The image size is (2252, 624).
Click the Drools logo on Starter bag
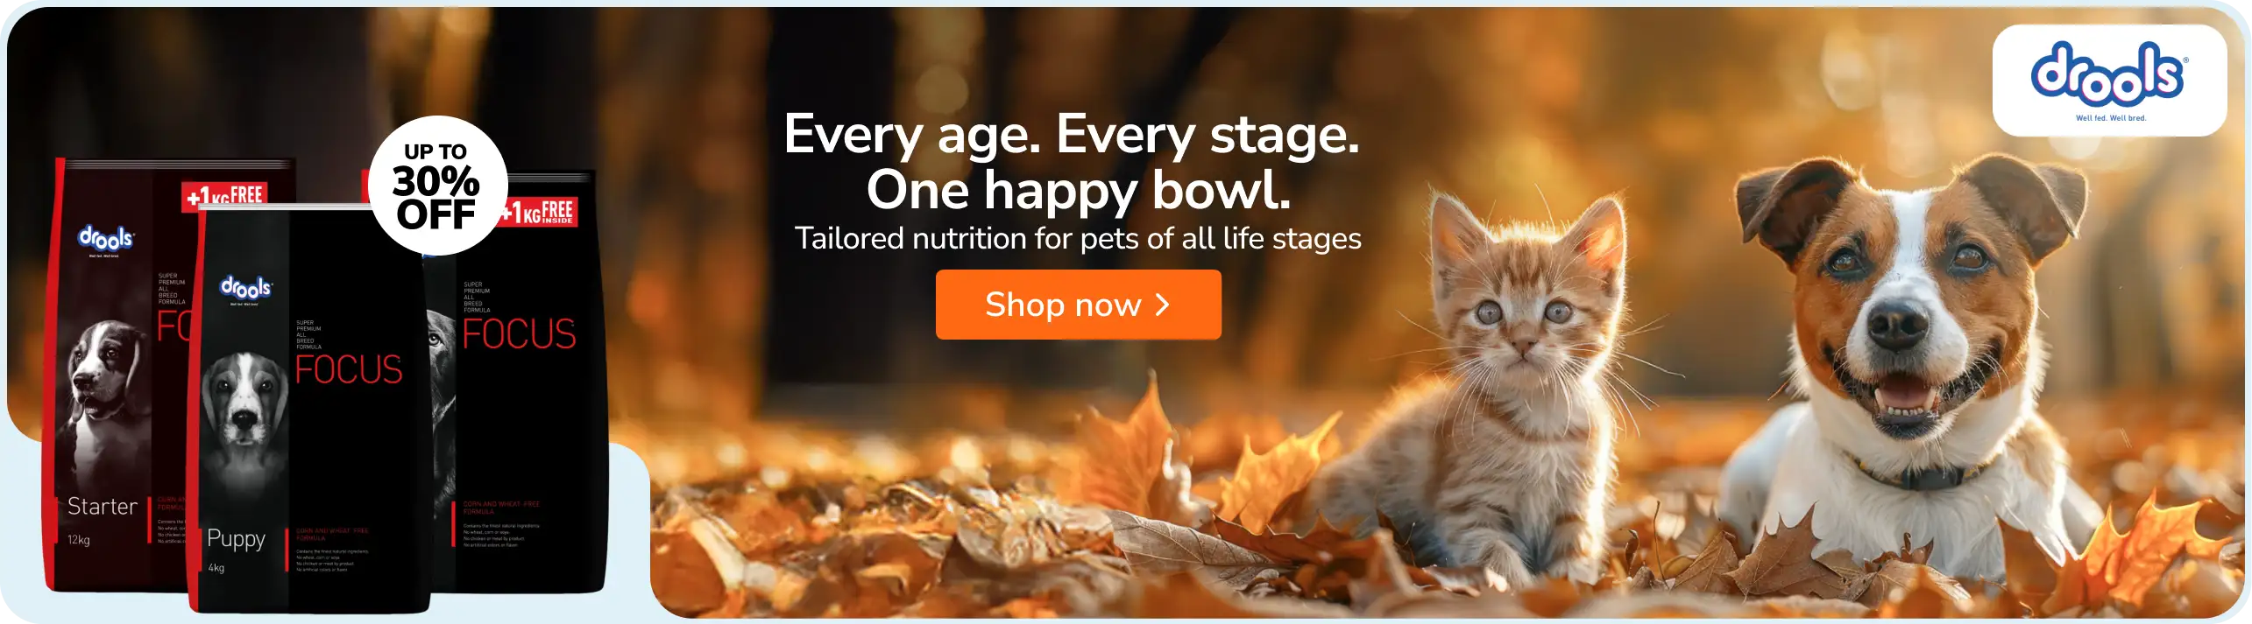coord(105,238)
